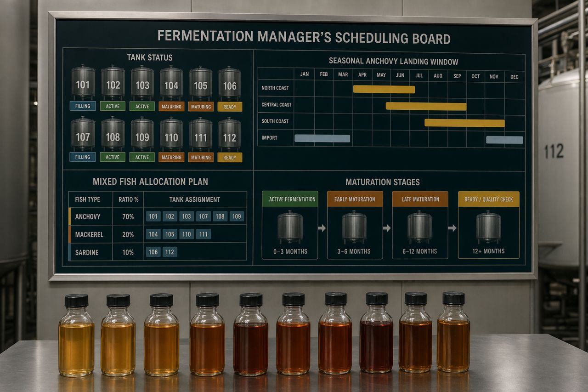This screenshot has height=392, width=588.
Task: Click arrow after Late Maturation stage
Action: click(452, 228)
